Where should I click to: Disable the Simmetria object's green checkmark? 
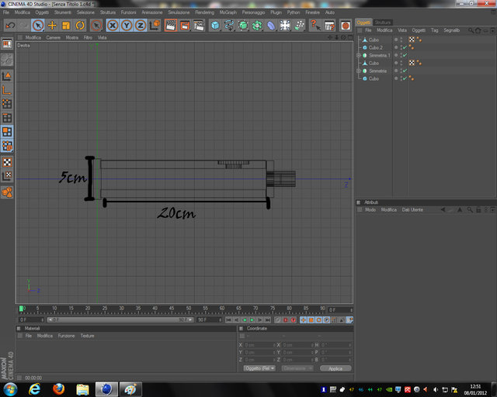pyautogui.click(x=405, y=71)
